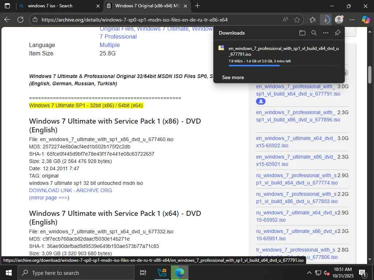
Task: Show hidden tray icons chevron
Action: [x=309, y=273]
